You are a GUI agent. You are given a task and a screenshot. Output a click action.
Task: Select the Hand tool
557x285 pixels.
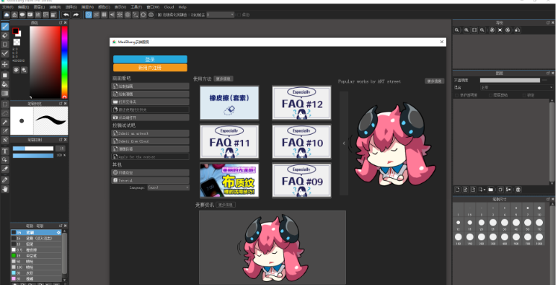pos(5,189)
